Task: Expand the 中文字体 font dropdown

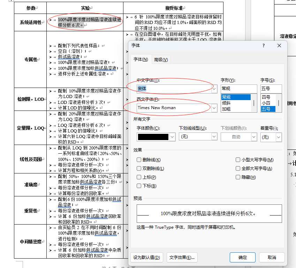Action: point(214,89)
